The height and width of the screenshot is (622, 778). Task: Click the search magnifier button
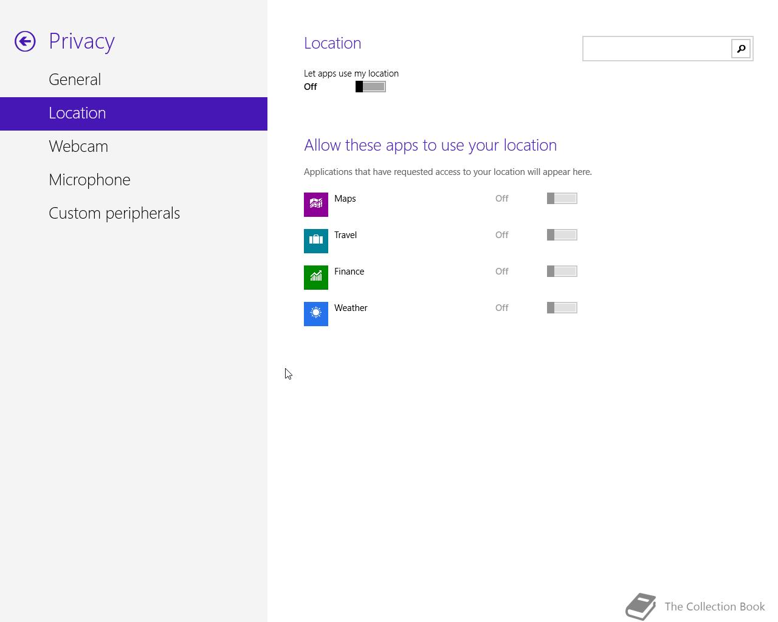tap(741, 49)
